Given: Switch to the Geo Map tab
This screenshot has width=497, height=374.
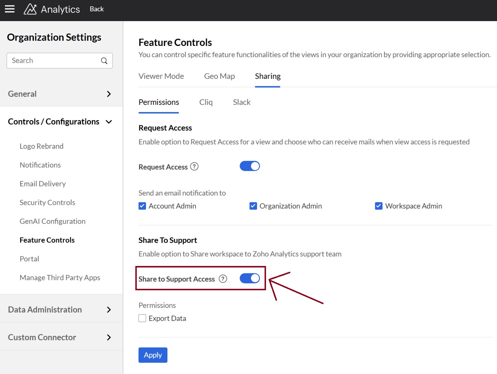Looking at the screenshot, I should coord(219,76).
